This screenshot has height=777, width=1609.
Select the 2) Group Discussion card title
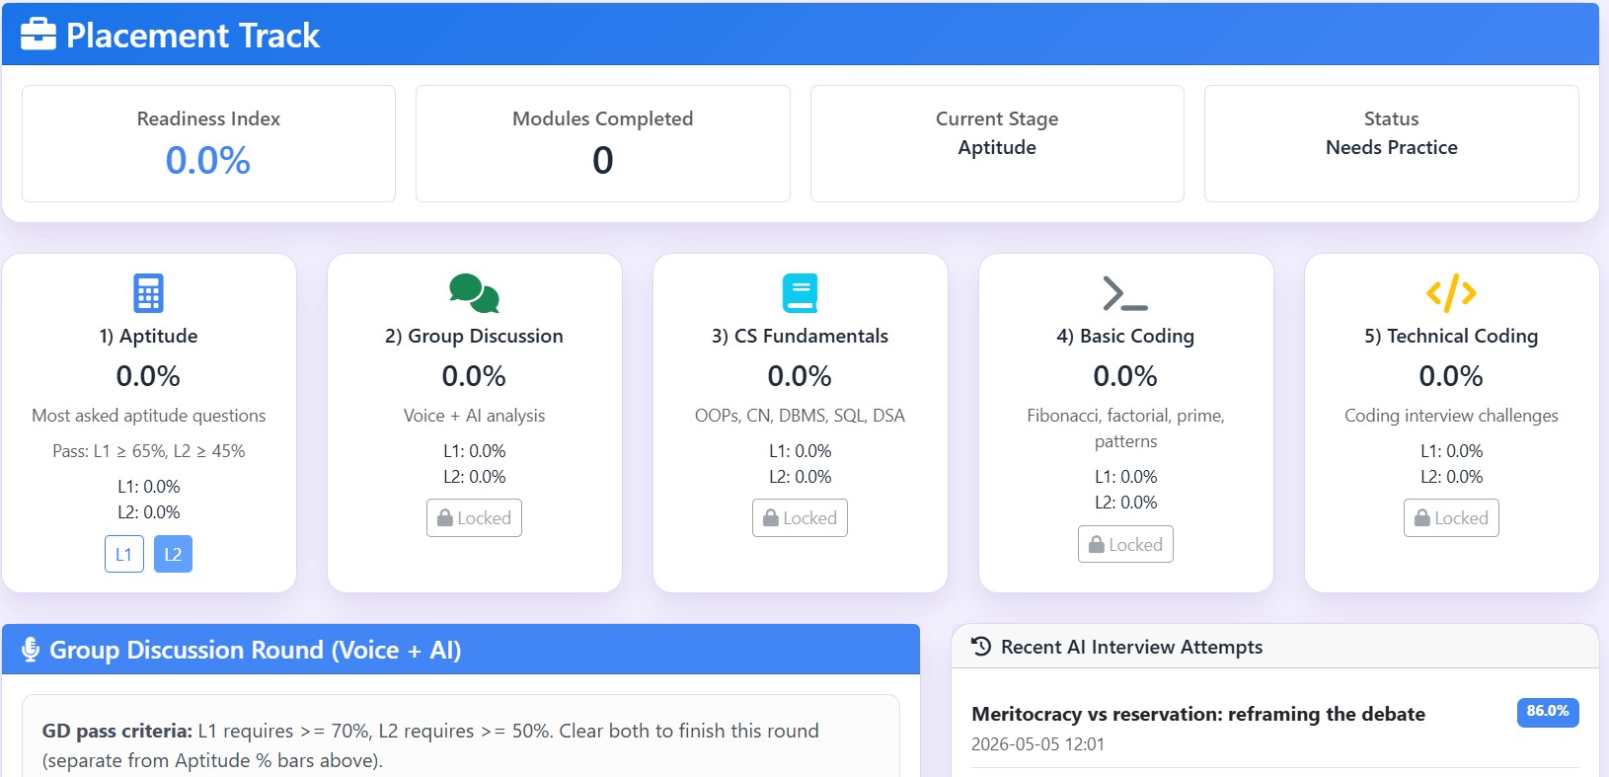(x=474, y=336)
